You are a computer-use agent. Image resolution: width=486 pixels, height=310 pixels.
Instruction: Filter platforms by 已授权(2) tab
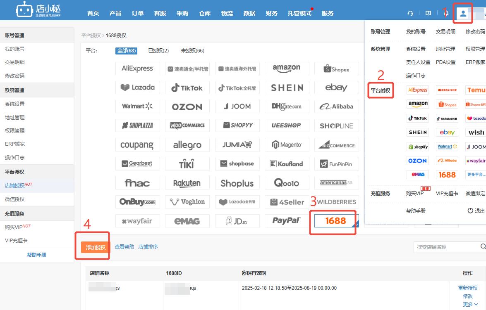158,51
